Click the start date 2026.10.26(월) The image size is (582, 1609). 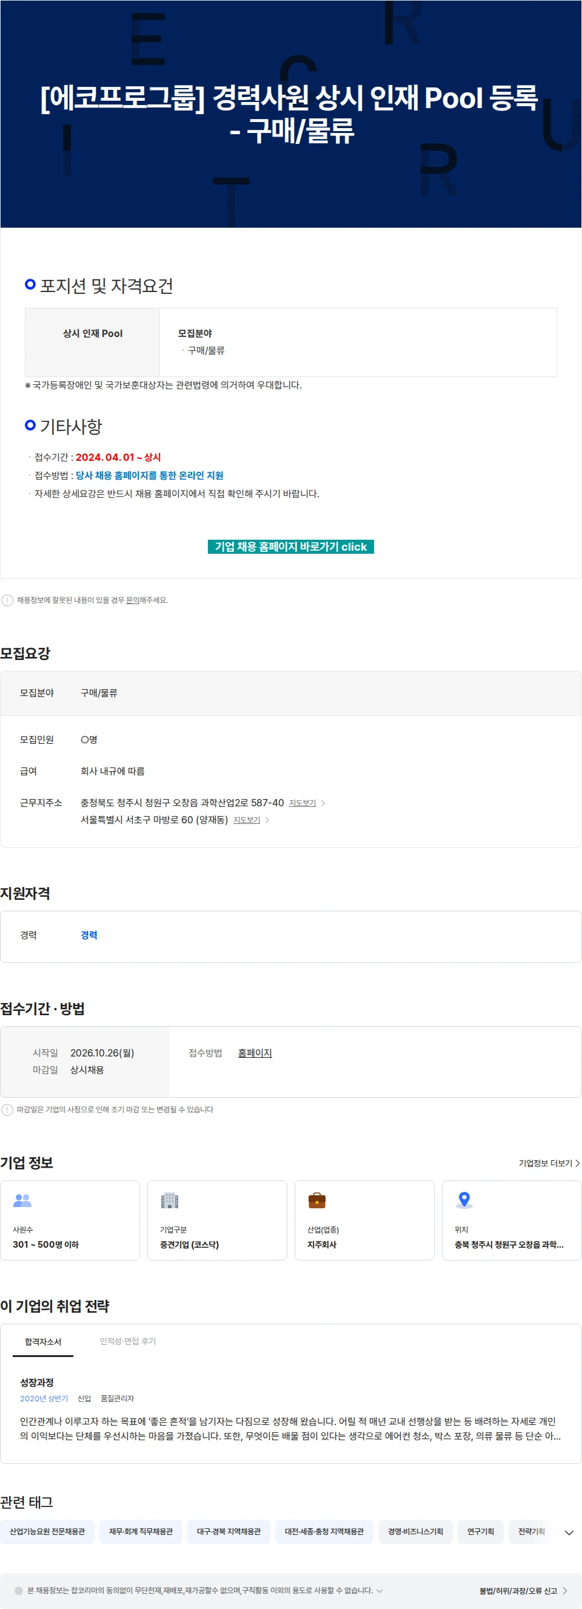pyautogui.click(x=102, y=1053)
